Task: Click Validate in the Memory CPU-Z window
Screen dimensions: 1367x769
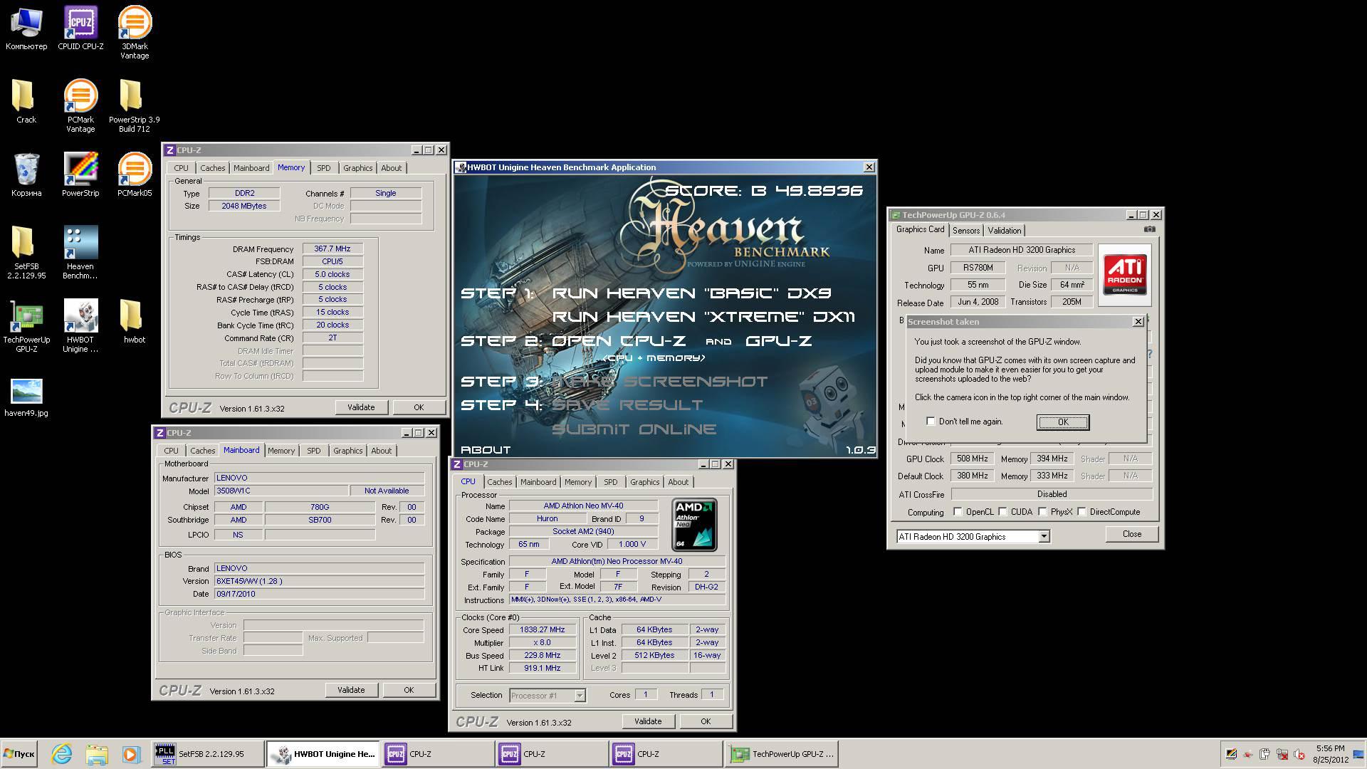Action: pyautogui.click(x=361, y=407)
